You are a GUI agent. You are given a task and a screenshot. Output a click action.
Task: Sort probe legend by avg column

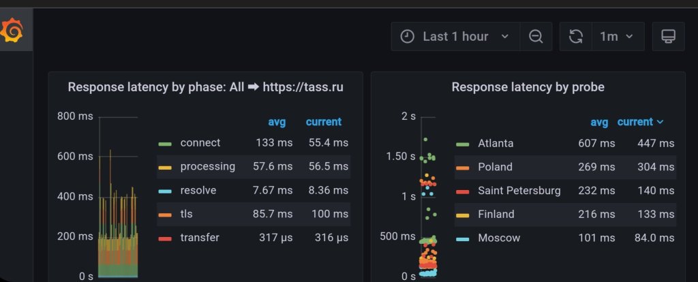(x=599, y=122)
